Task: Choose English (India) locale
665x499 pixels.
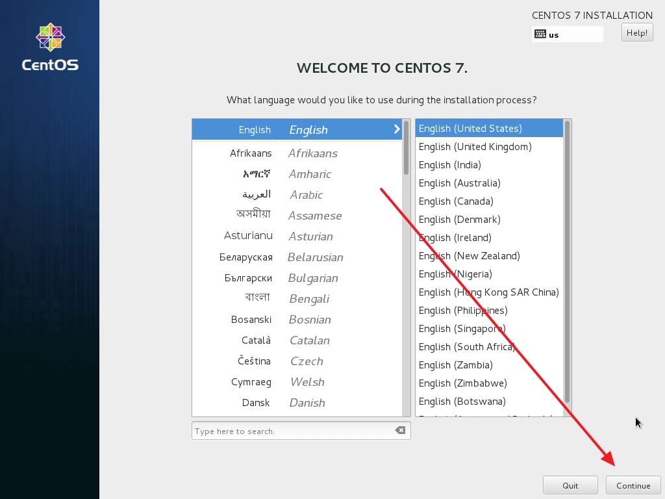Action: 490,164
